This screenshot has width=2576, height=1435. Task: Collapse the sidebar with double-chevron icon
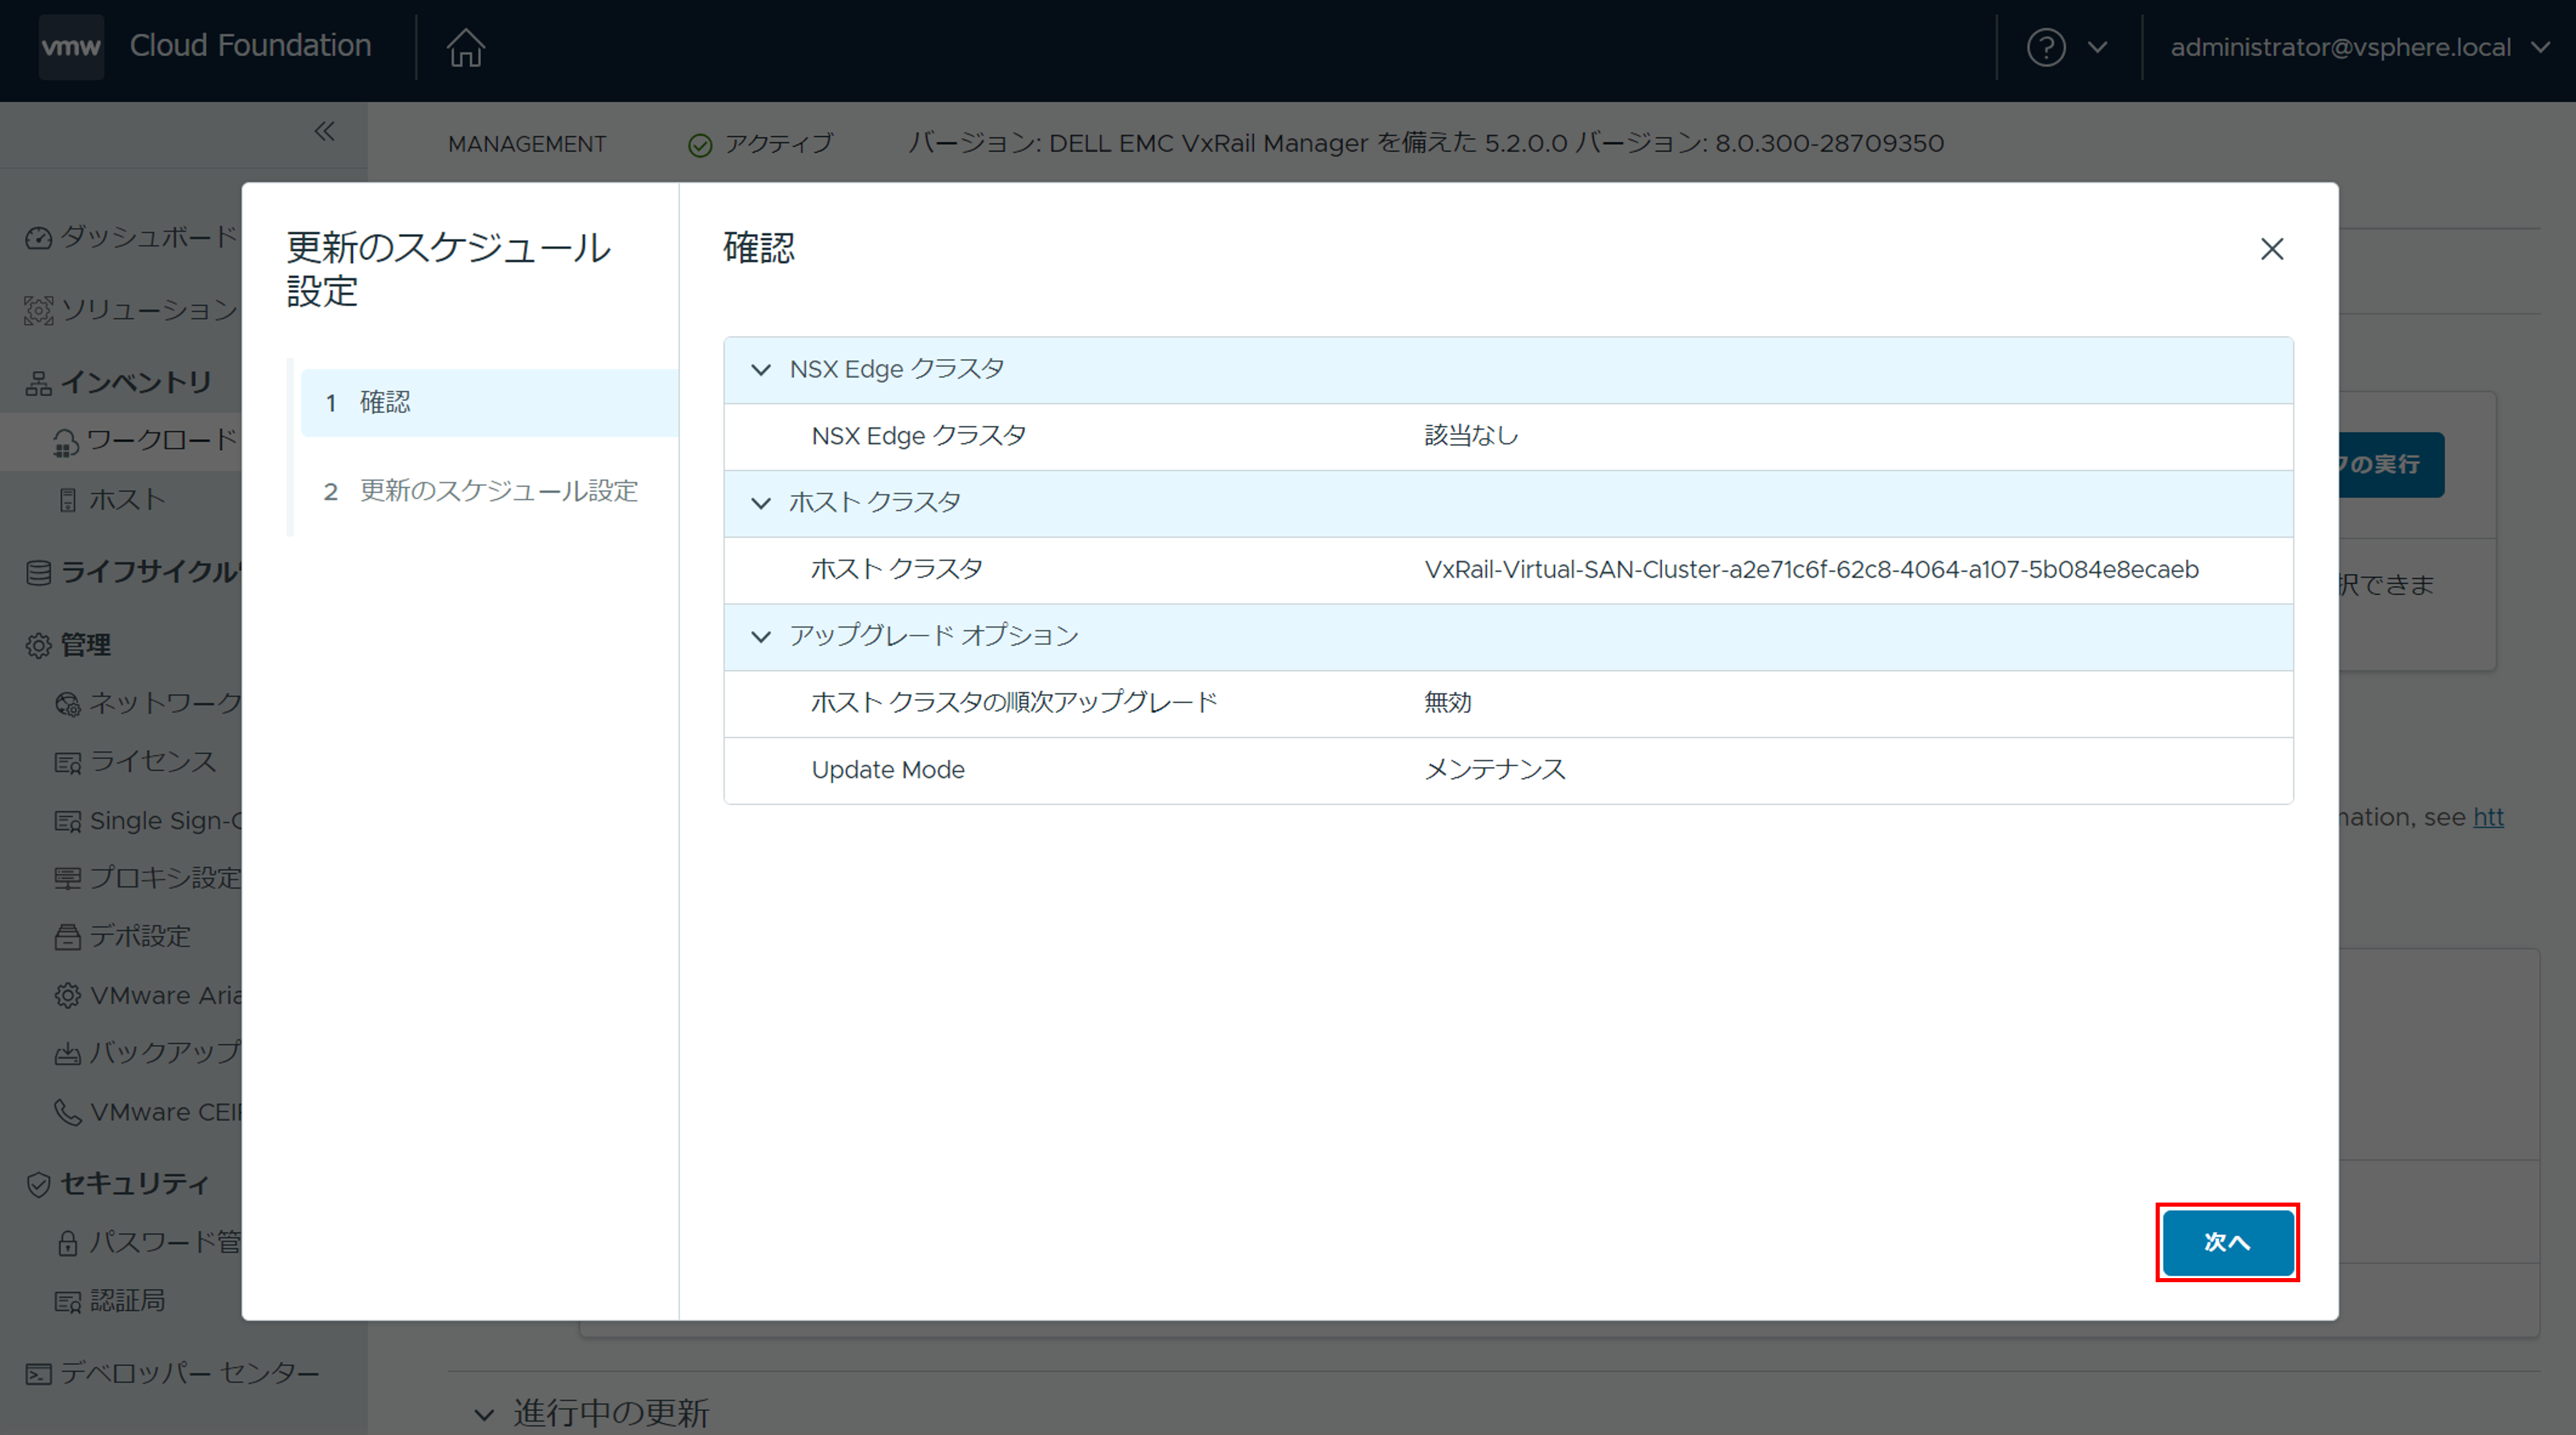(x=324, y=131)
